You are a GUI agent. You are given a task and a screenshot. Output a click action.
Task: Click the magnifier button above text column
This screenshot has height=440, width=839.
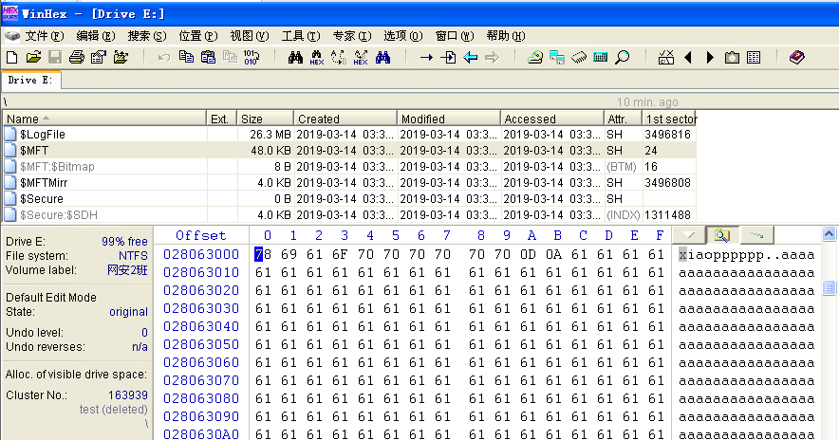click(722, 235)
